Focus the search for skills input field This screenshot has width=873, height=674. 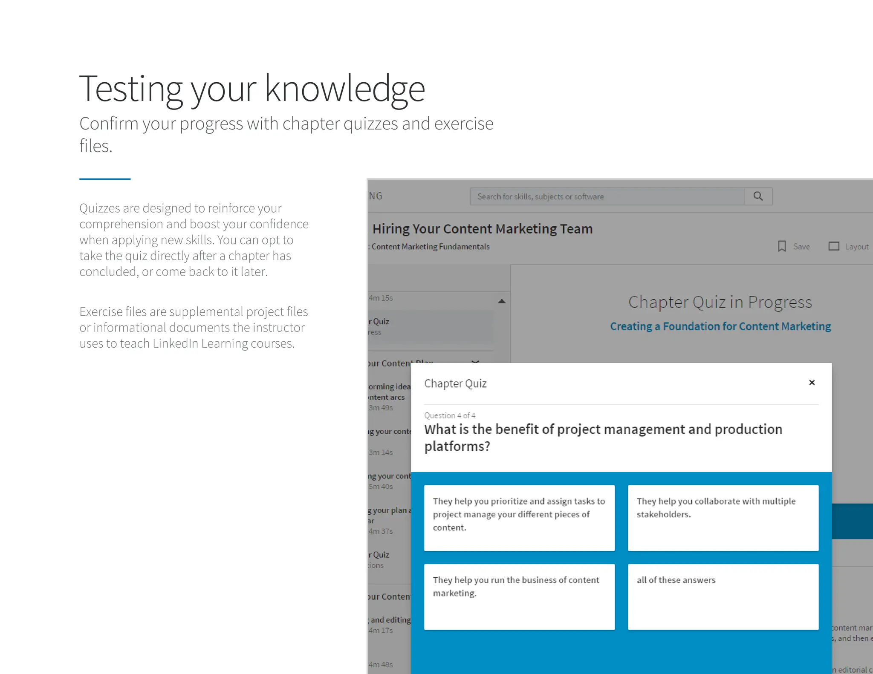pyautogui.click(x=607, y=196)
